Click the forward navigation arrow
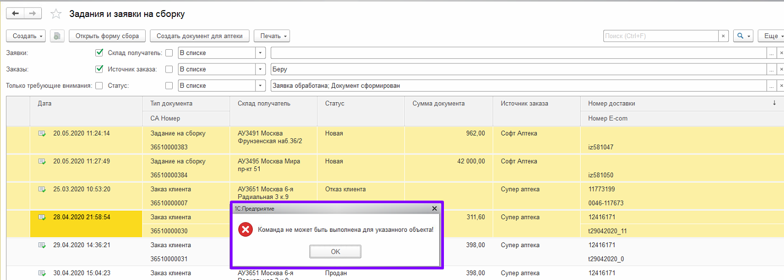This screenshot has height=280, width=784. [33, 13]
